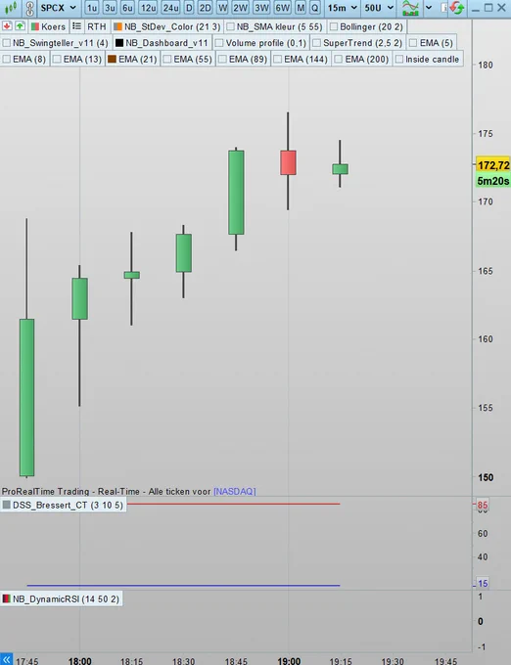Open DSS_Bressert_CT (3 10 5) indicator settings
The width and height of the screenshot is (511, 665).
pyautogui.click(x=64, y=506)
